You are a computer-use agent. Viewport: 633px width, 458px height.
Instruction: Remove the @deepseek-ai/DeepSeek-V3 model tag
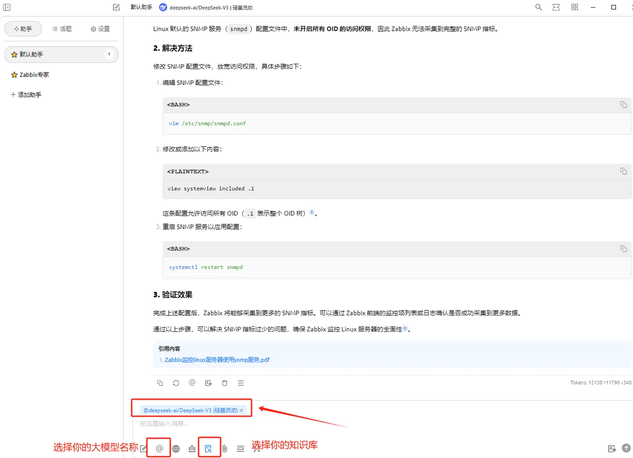(241, 411)
